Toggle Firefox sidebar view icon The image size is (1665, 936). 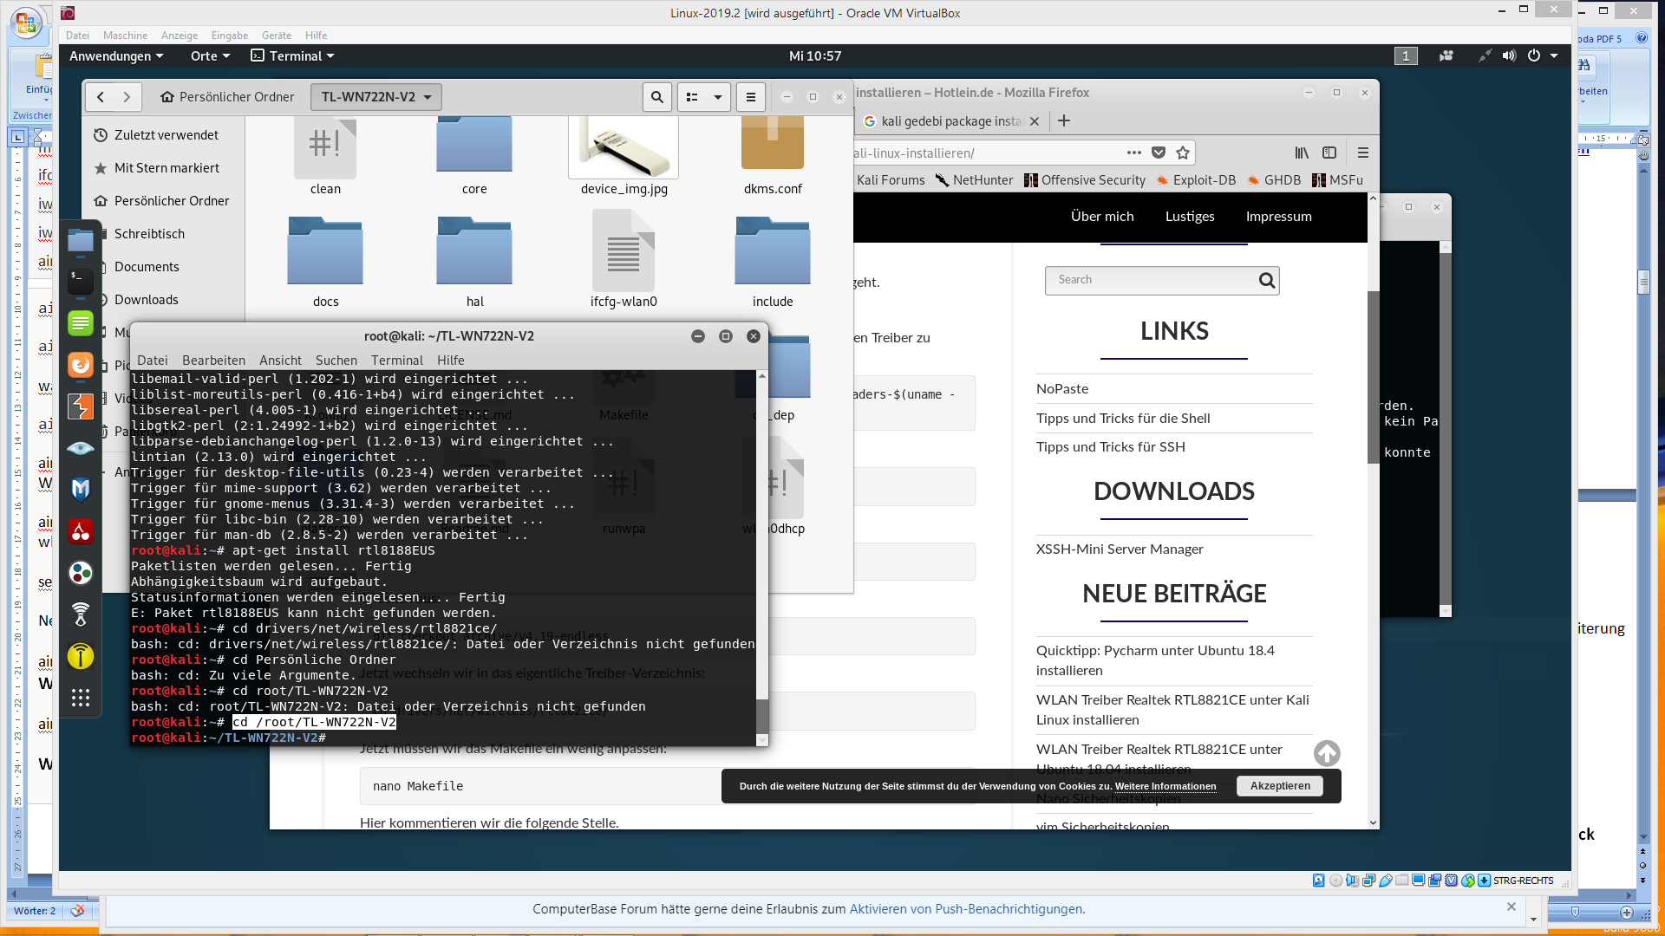(x=1329, y=153)
